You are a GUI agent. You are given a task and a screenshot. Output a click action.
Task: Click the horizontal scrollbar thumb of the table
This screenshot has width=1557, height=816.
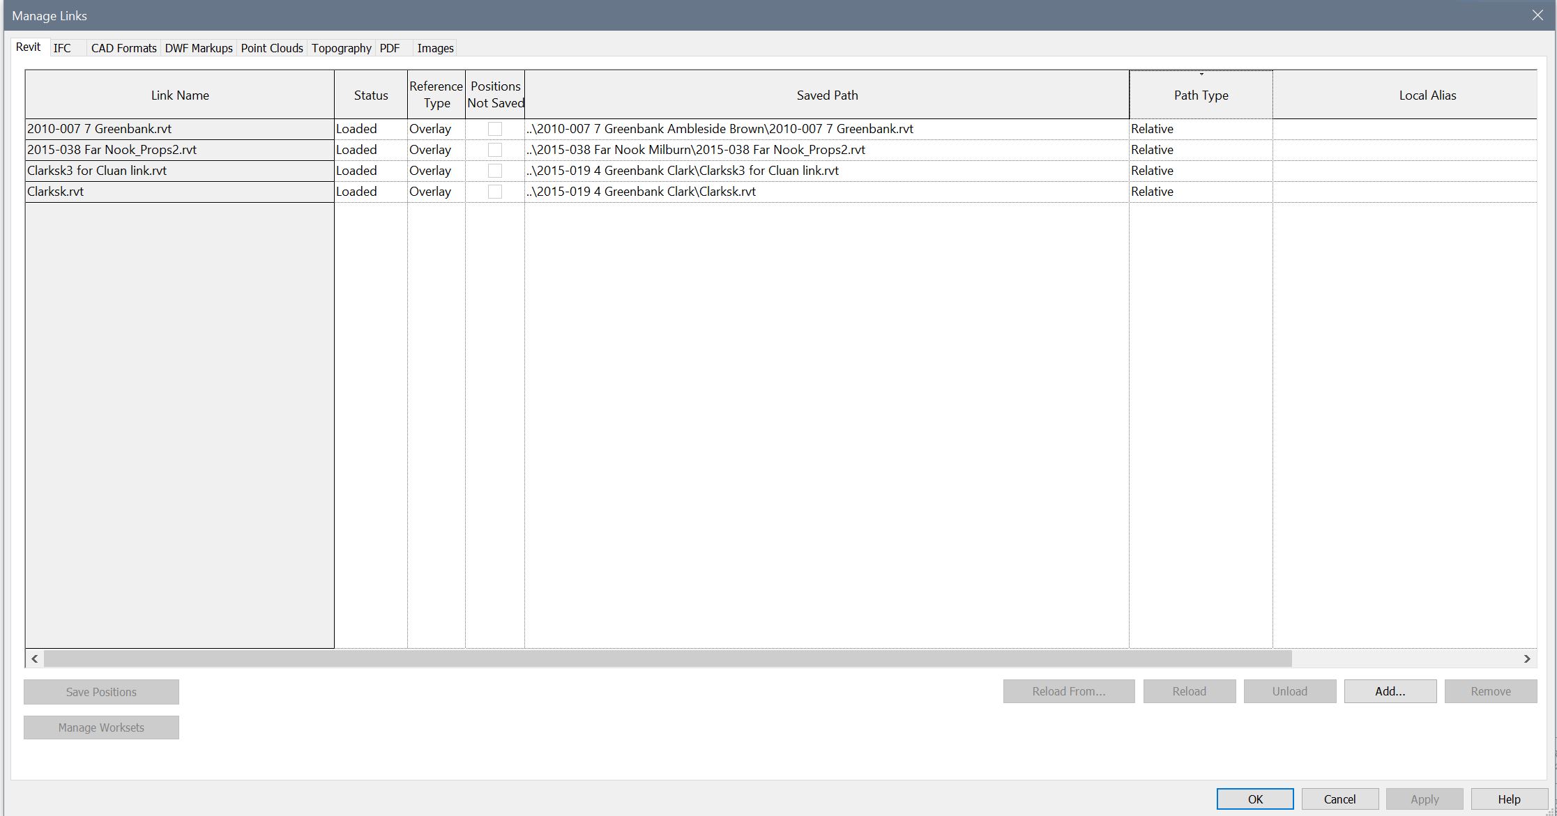click(x=667, y=659)
